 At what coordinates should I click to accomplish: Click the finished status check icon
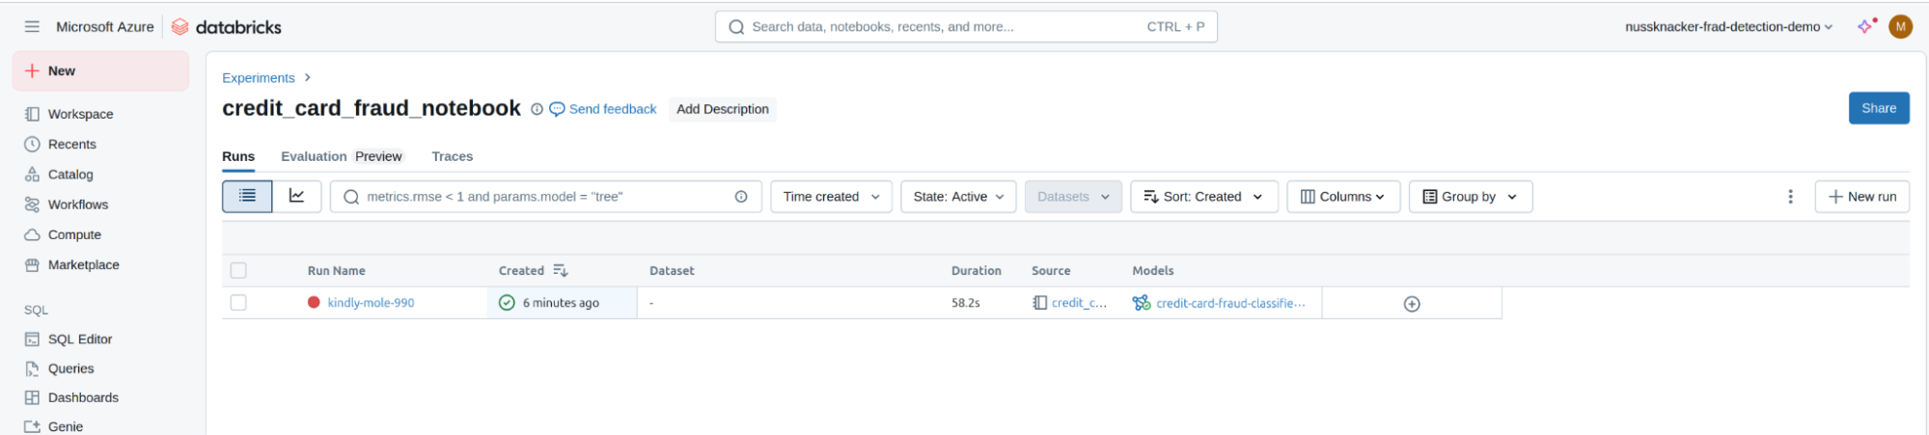tap(507, 303)
